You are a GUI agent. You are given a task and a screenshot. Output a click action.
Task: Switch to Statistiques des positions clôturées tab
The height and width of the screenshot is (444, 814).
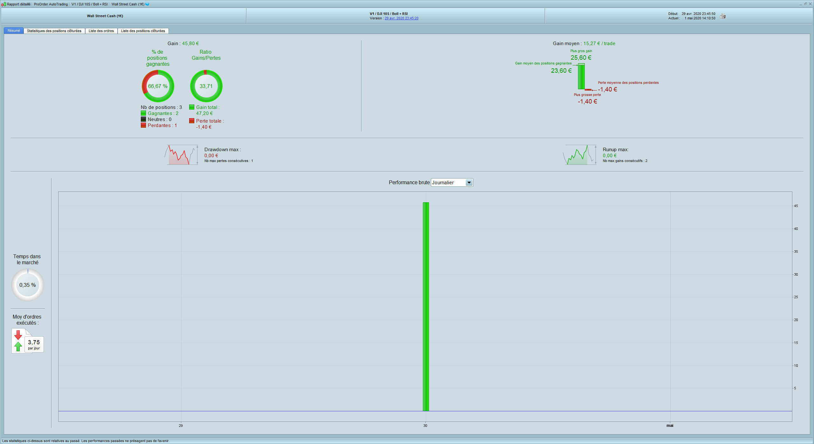click(x=54, y=31)
